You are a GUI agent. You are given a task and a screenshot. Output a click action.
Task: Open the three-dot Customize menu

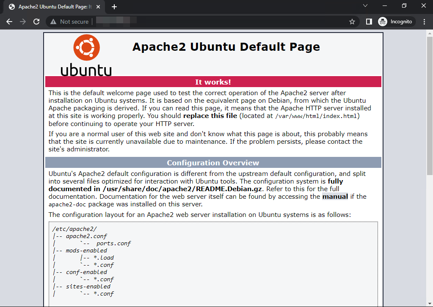pos(425,21)
